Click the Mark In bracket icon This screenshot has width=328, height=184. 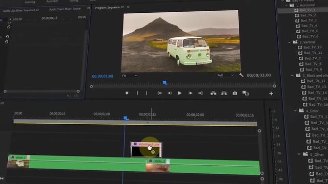tap(137, 93)
